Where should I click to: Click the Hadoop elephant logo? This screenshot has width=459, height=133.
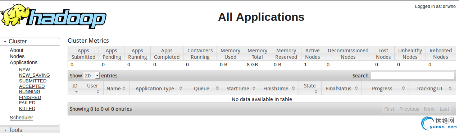[x=53, y=17]
